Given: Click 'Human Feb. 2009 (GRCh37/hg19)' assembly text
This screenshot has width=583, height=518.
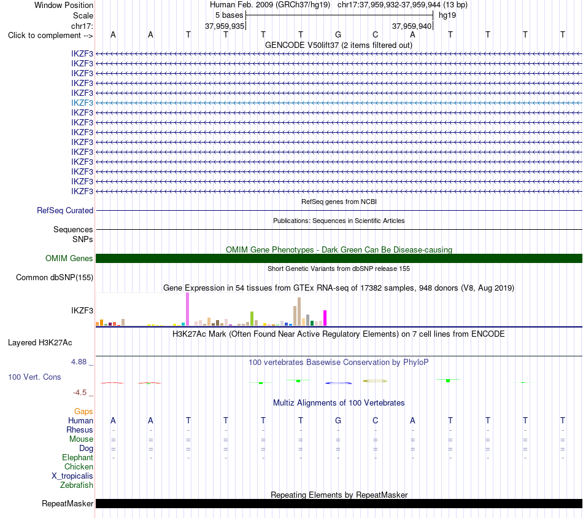Looking at the screenshot, I should pyautogui.click(x=270, y=5).
